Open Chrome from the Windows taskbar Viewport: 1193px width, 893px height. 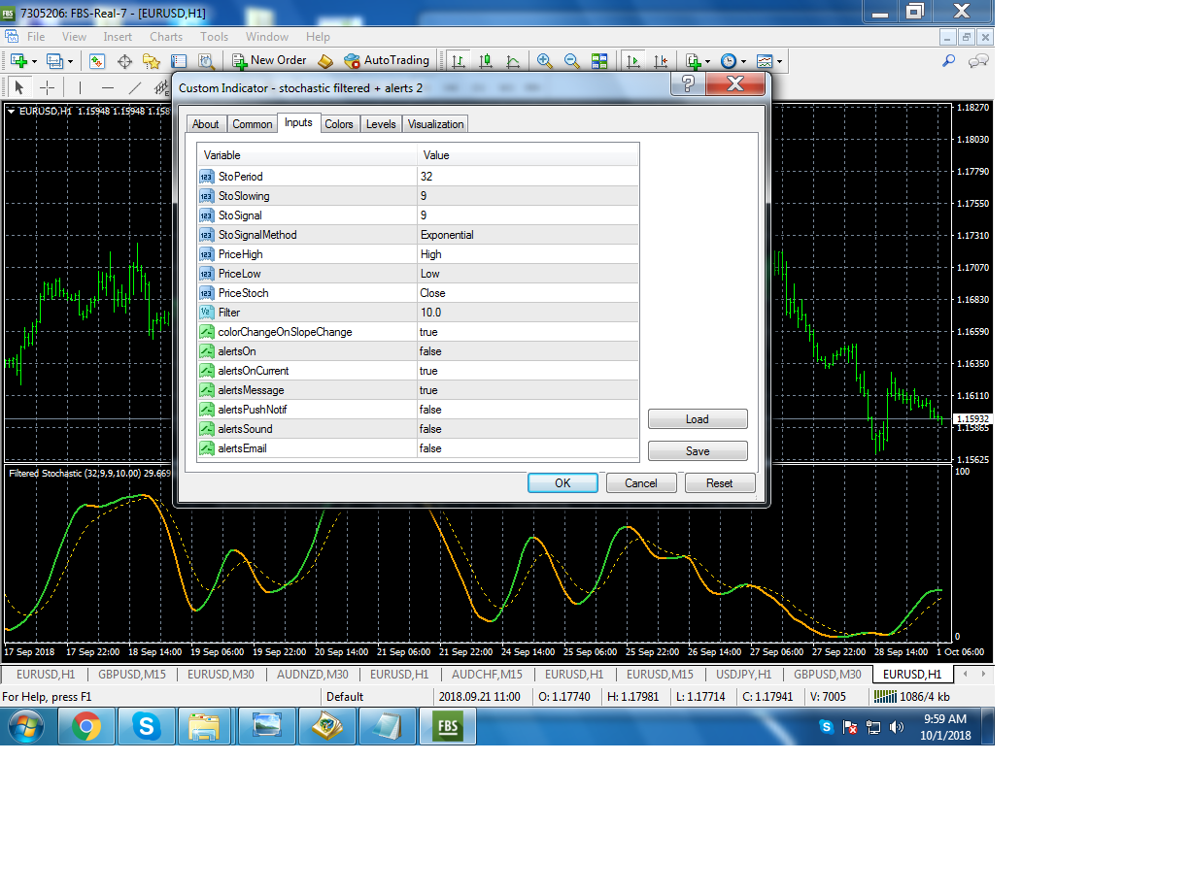coord(86,726)
